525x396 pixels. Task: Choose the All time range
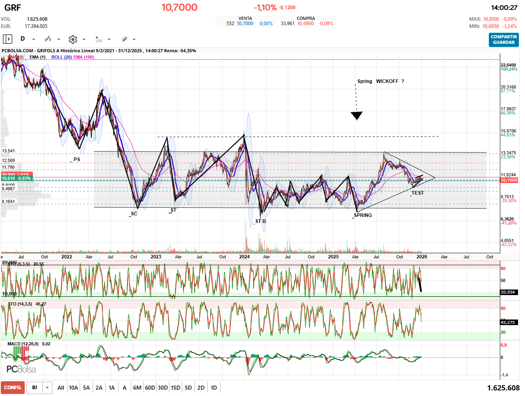[x=61, y=388]
